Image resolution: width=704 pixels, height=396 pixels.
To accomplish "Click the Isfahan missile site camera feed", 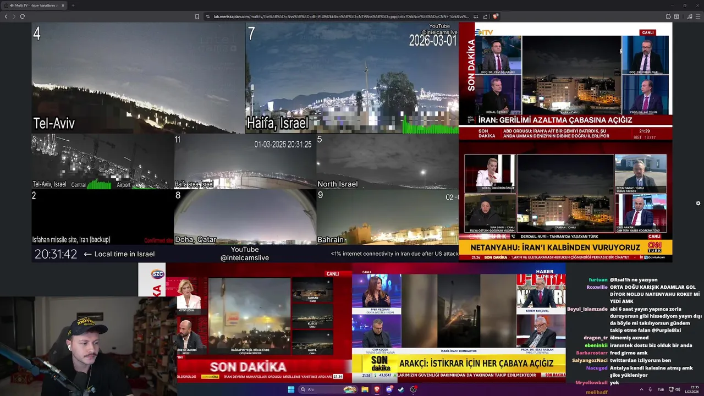I will coord(102,217).
